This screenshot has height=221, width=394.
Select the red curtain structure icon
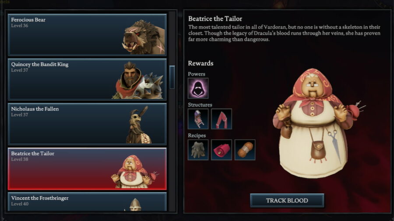222,119
